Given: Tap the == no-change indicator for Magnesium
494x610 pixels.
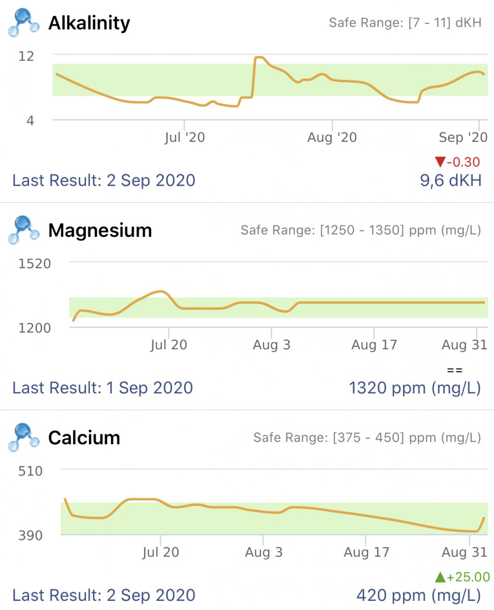Looking at the screenshot, I should [454, 370].
